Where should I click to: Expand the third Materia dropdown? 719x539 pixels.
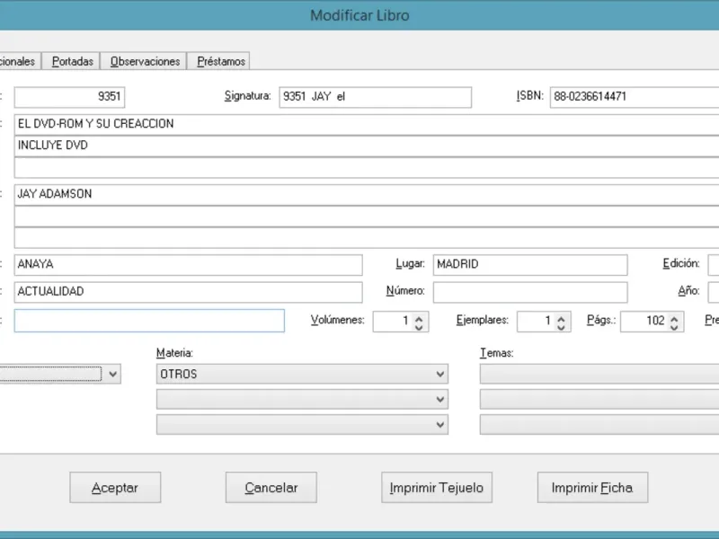click(439, 424)
